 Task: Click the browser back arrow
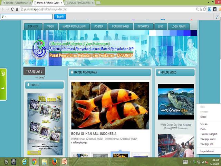[x=3, y=9]
